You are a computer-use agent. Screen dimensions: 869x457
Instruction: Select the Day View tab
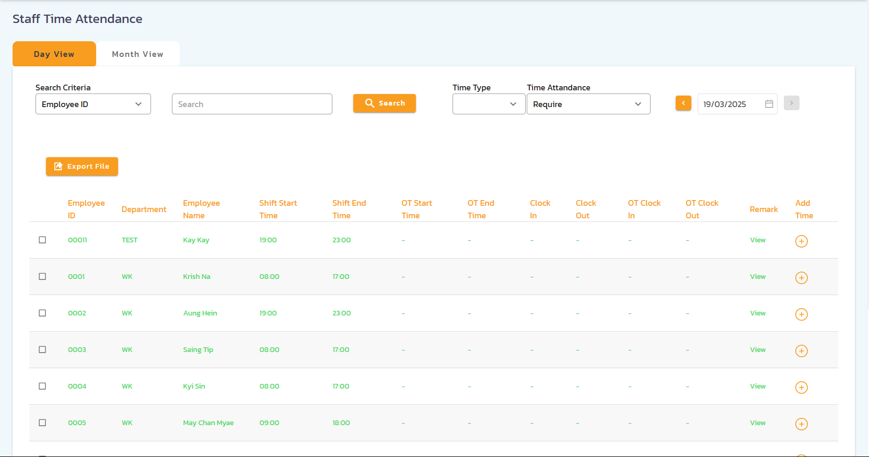click(x=54, y=54)
